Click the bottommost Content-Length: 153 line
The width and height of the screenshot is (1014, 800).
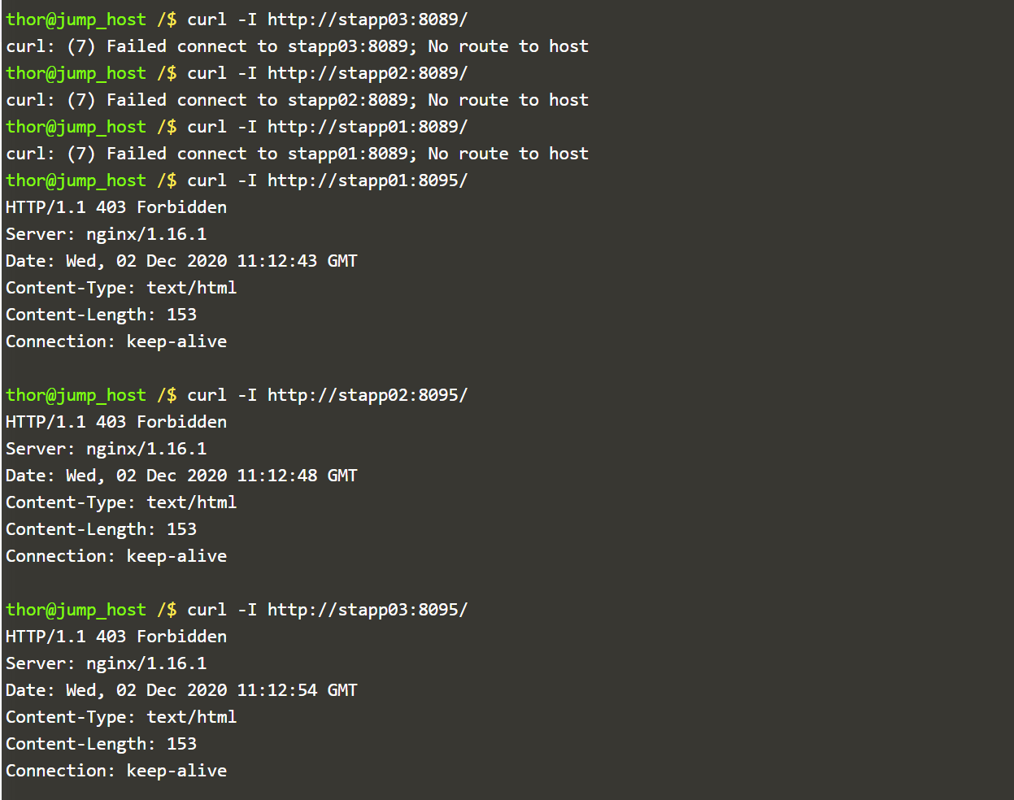102,744
